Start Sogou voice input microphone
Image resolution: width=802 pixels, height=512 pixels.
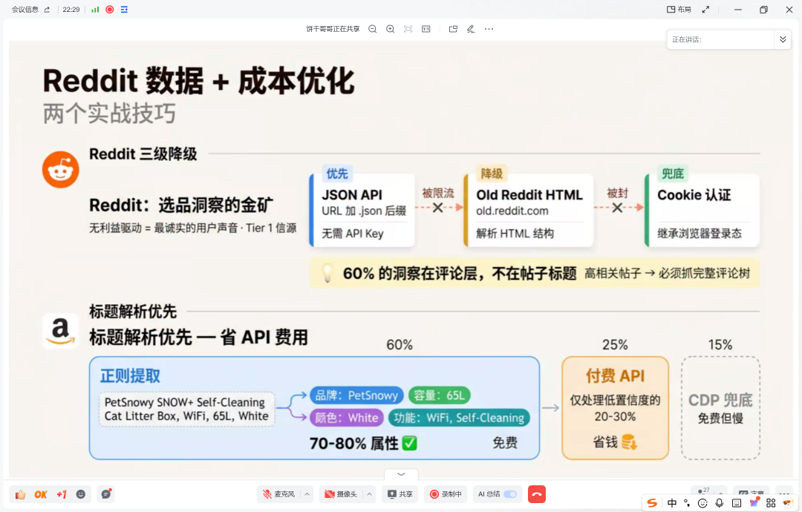coord(719,503)
